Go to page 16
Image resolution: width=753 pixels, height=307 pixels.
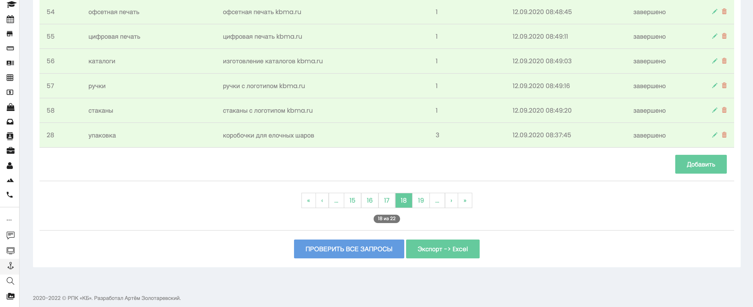click(x=369, y=201)
